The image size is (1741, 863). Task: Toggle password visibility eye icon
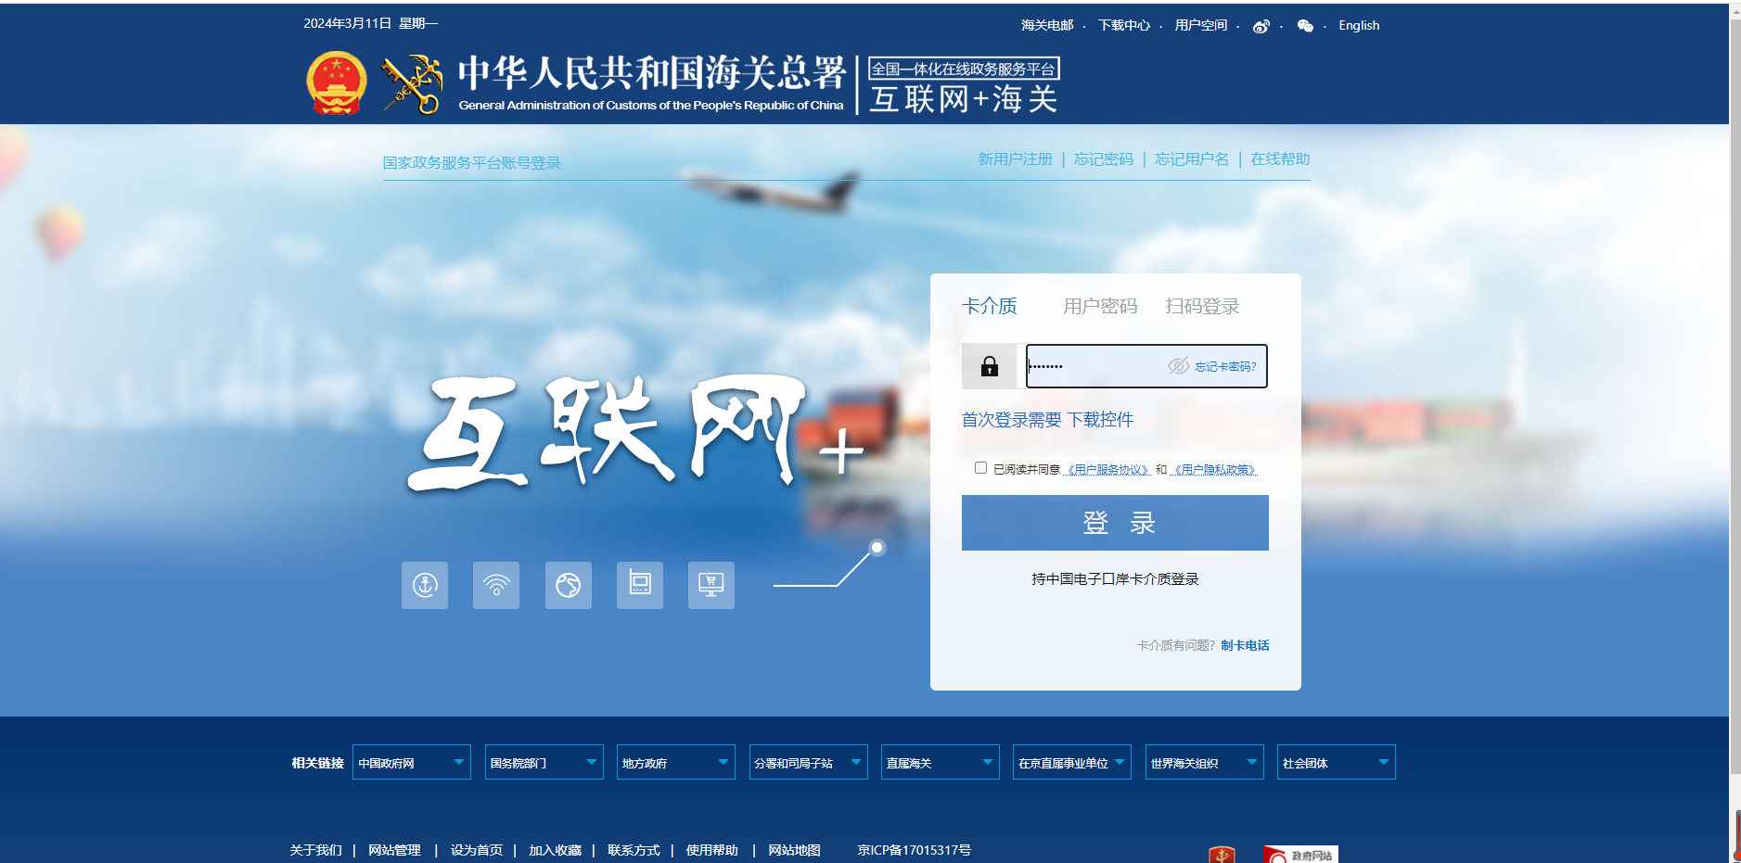click(x=1178, y=366)
